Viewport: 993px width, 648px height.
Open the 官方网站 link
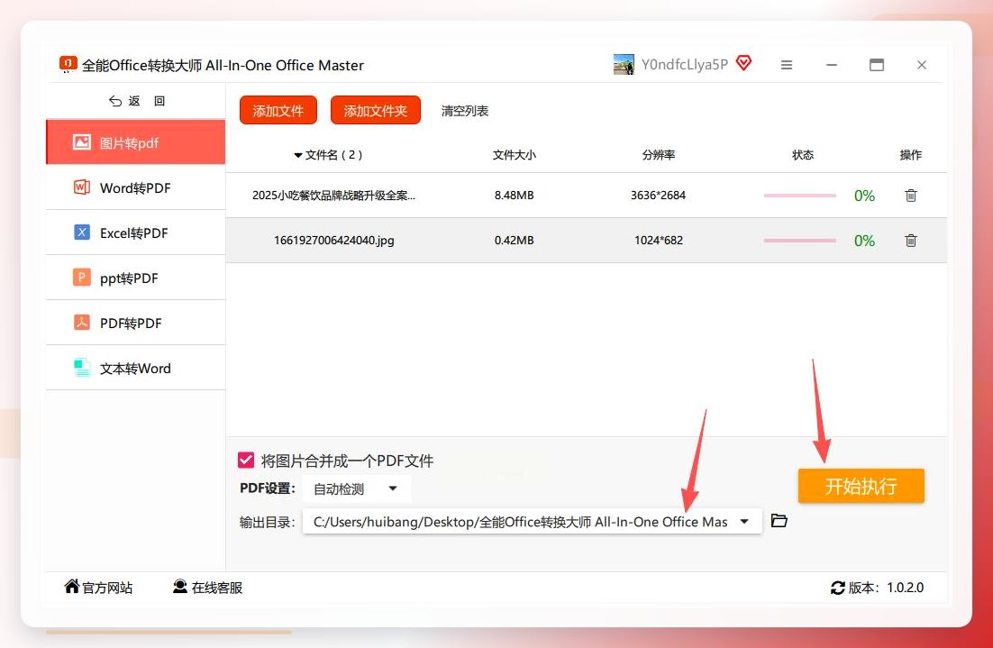pyautogui.click(x=107, y=588)
